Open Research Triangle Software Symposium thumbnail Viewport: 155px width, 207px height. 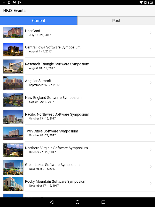(13, 66)
